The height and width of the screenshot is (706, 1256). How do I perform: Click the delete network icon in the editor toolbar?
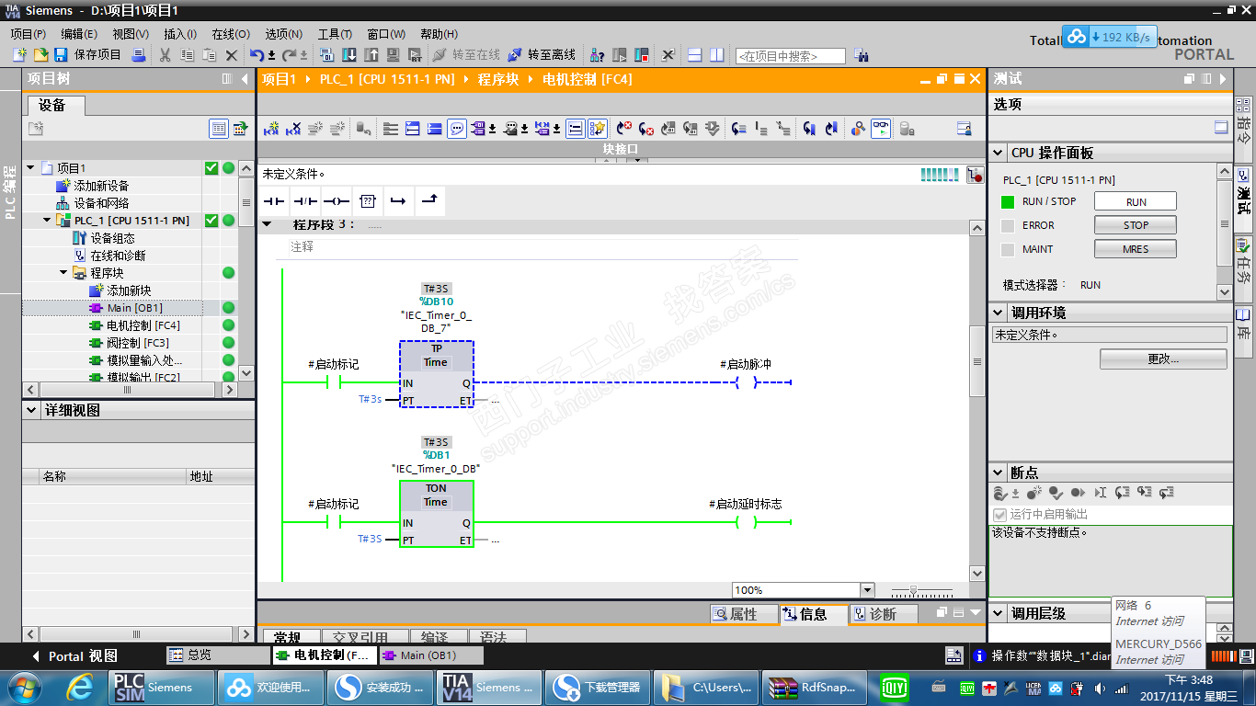coord(293,129)
